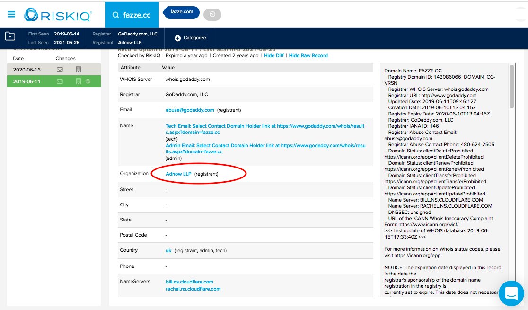Open the bill.ns.cloudflare.com nameserver link
The height and width of the screenshot is (310, 528).
189,282
